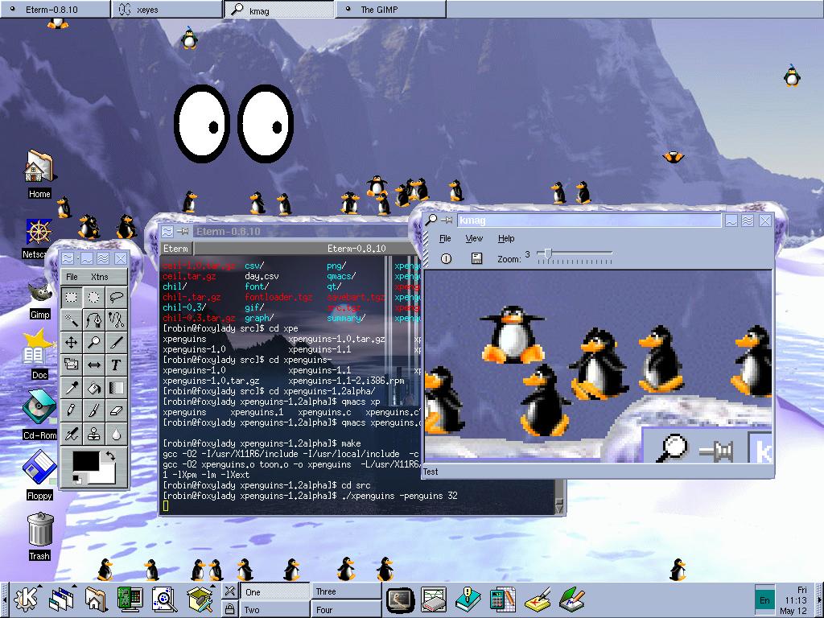
Task: Select the Eraser tool in GIMP
Action: pos(117,410)
